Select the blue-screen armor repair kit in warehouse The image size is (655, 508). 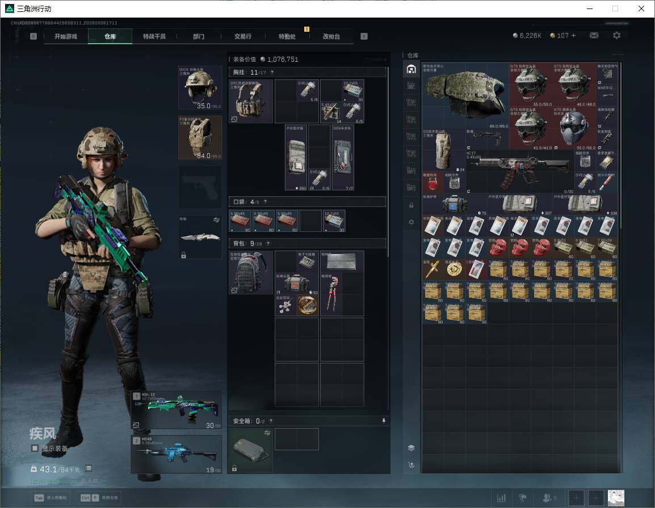[455, 204]
